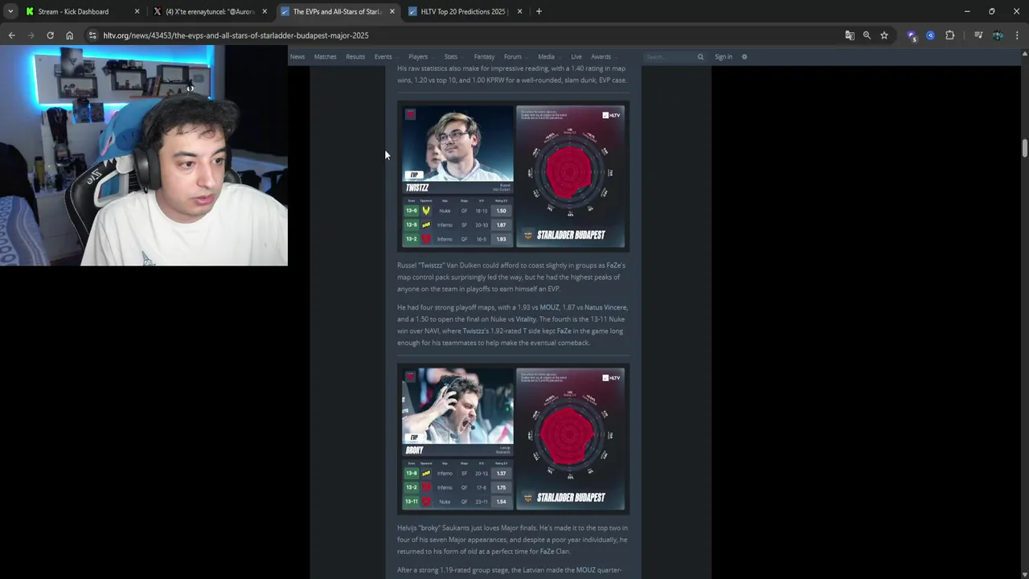The height and width of the screenshot is (579, 1029).
Task: View site information icon in address bar
Action: coord(92,35)
